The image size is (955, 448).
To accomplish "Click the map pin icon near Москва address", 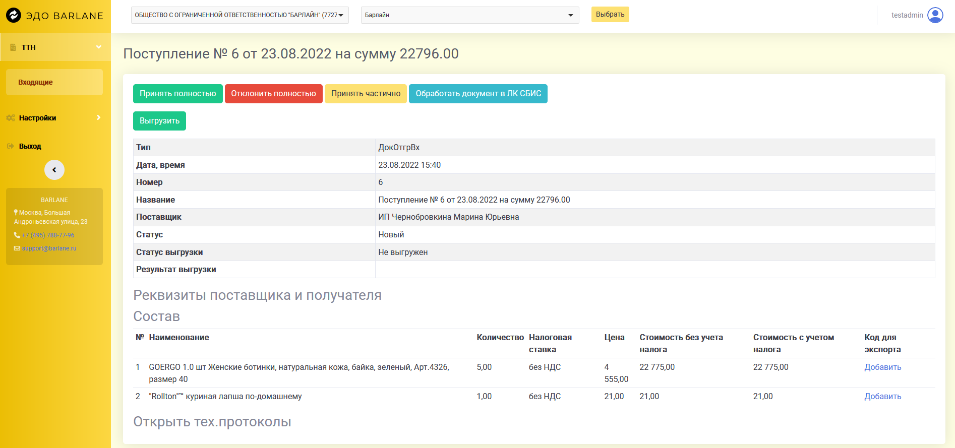I will (x=16, y=213).
